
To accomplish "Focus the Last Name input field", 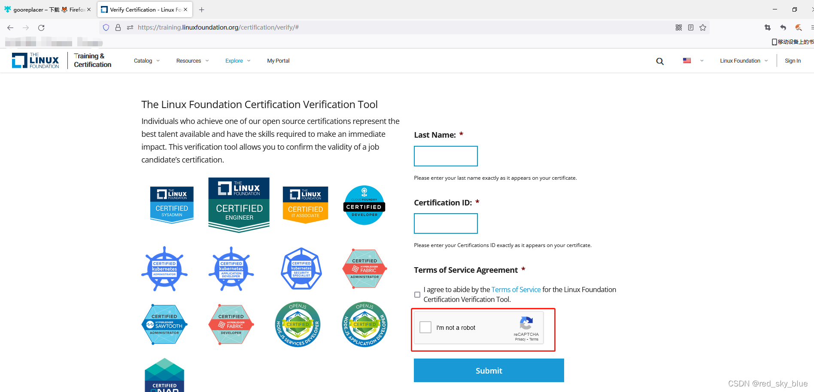I will tap(446, 156).
